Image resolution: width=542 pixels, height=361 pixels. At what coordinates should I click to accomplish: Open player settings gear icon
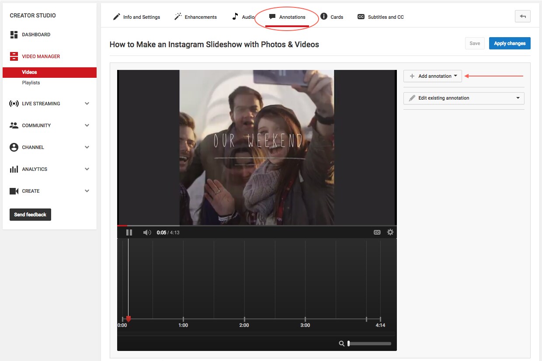[390, 232]
